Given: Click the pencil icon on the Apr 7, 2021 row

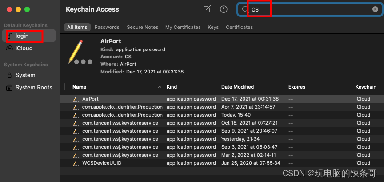Looking at the screenshot, I should point(76,107).
